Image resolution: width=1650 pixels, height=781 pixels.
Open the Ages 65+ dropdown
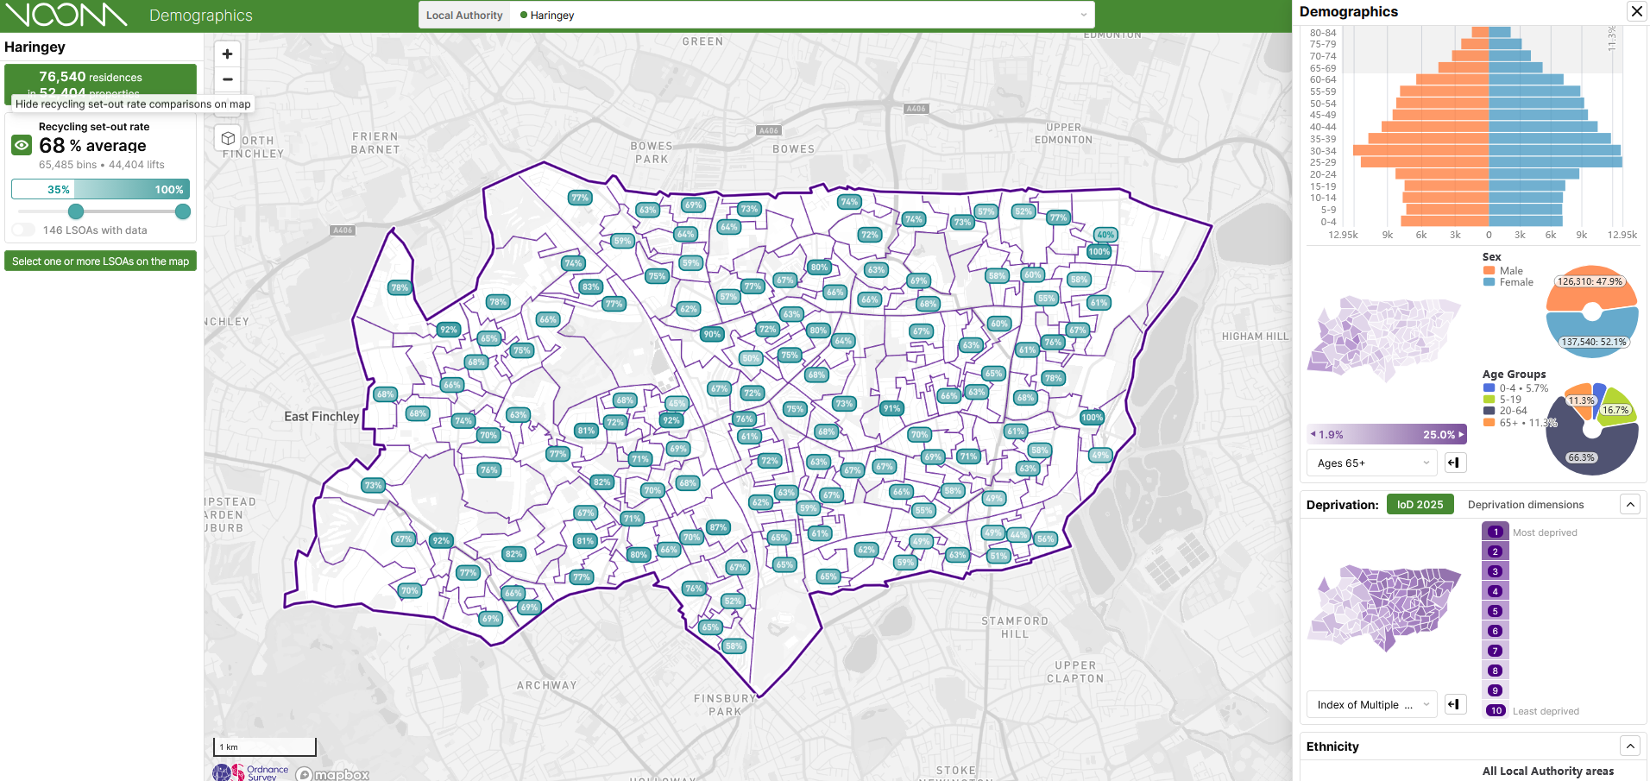click(1370, 463)
